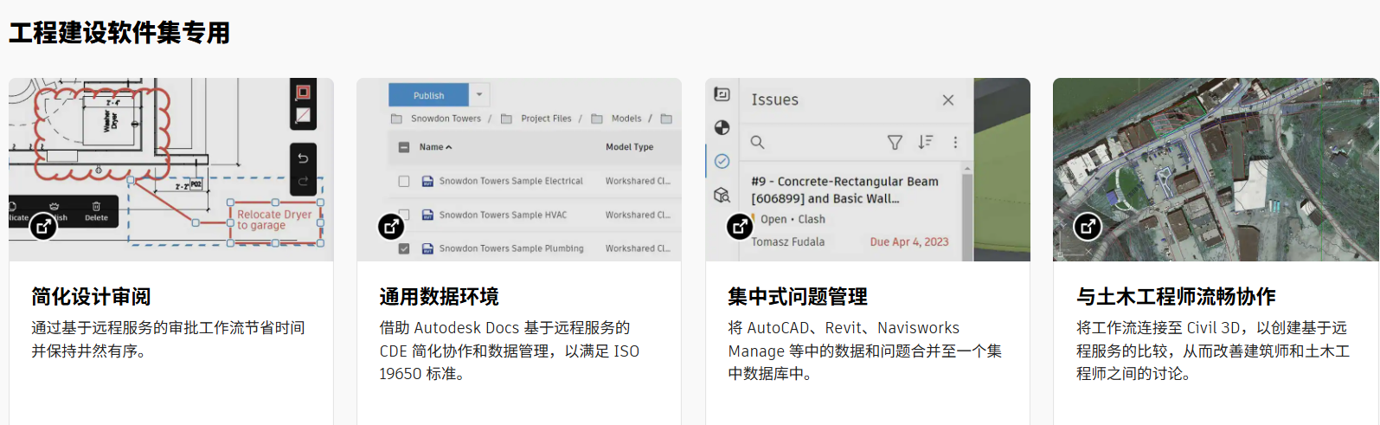The width and height of the screenshot is (1380, 425).
Task: Click the model browser cube icon in sidebar
Action: (722, 195)
